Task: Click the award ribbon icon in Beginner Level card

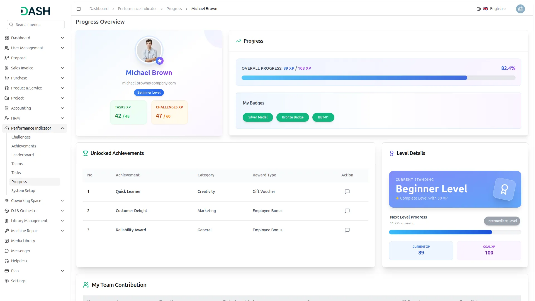Action: [504, 189]
